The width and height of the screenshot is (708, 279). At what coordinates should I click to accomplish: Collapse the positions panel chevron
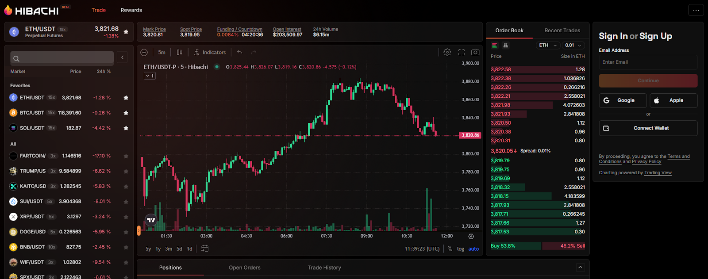[581, 268]
